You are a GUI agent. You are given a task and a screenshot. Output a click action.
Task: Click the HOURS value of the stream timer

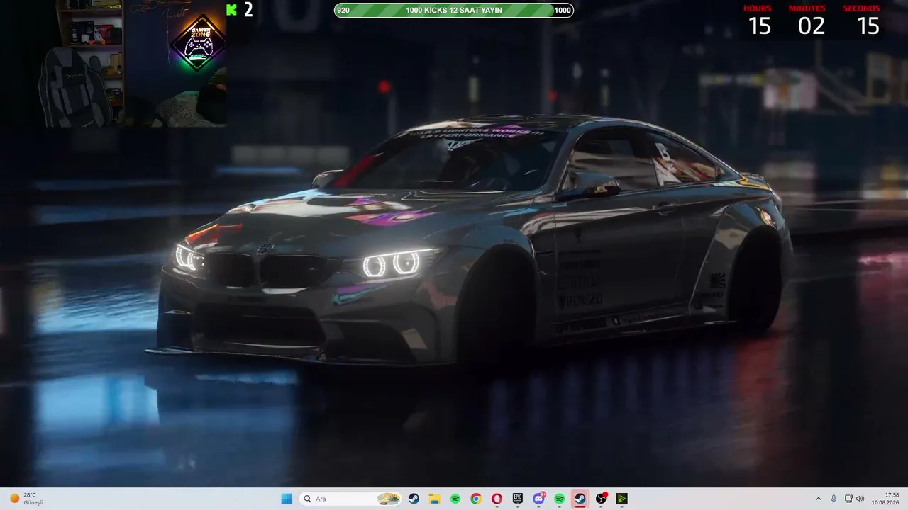[x=759, y=26]
